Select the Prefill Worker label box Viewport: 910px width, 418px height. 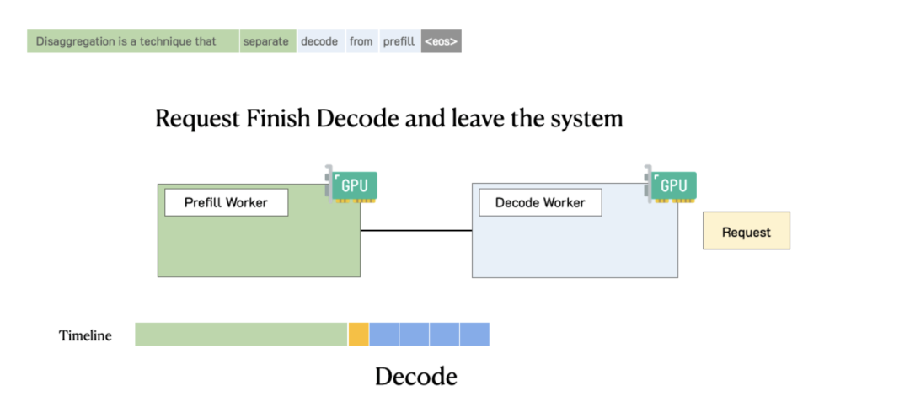coord(226,202)
